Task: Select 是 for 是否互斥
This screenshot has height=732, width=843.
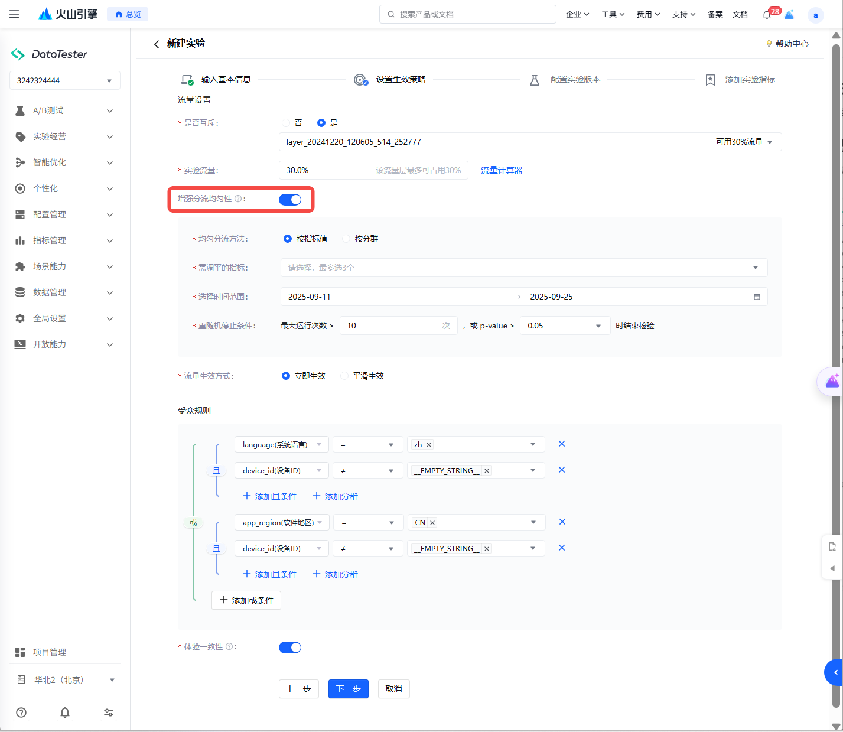Action: point(321,123)
